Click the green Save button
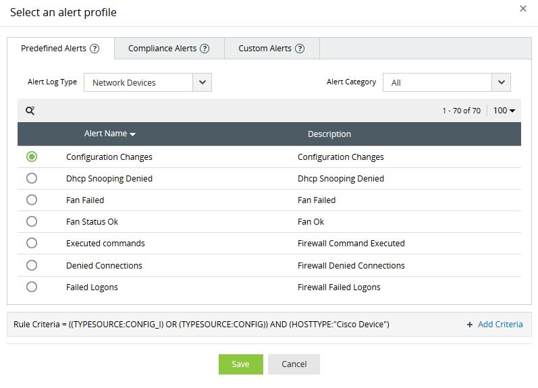 [x=240, y=364]
